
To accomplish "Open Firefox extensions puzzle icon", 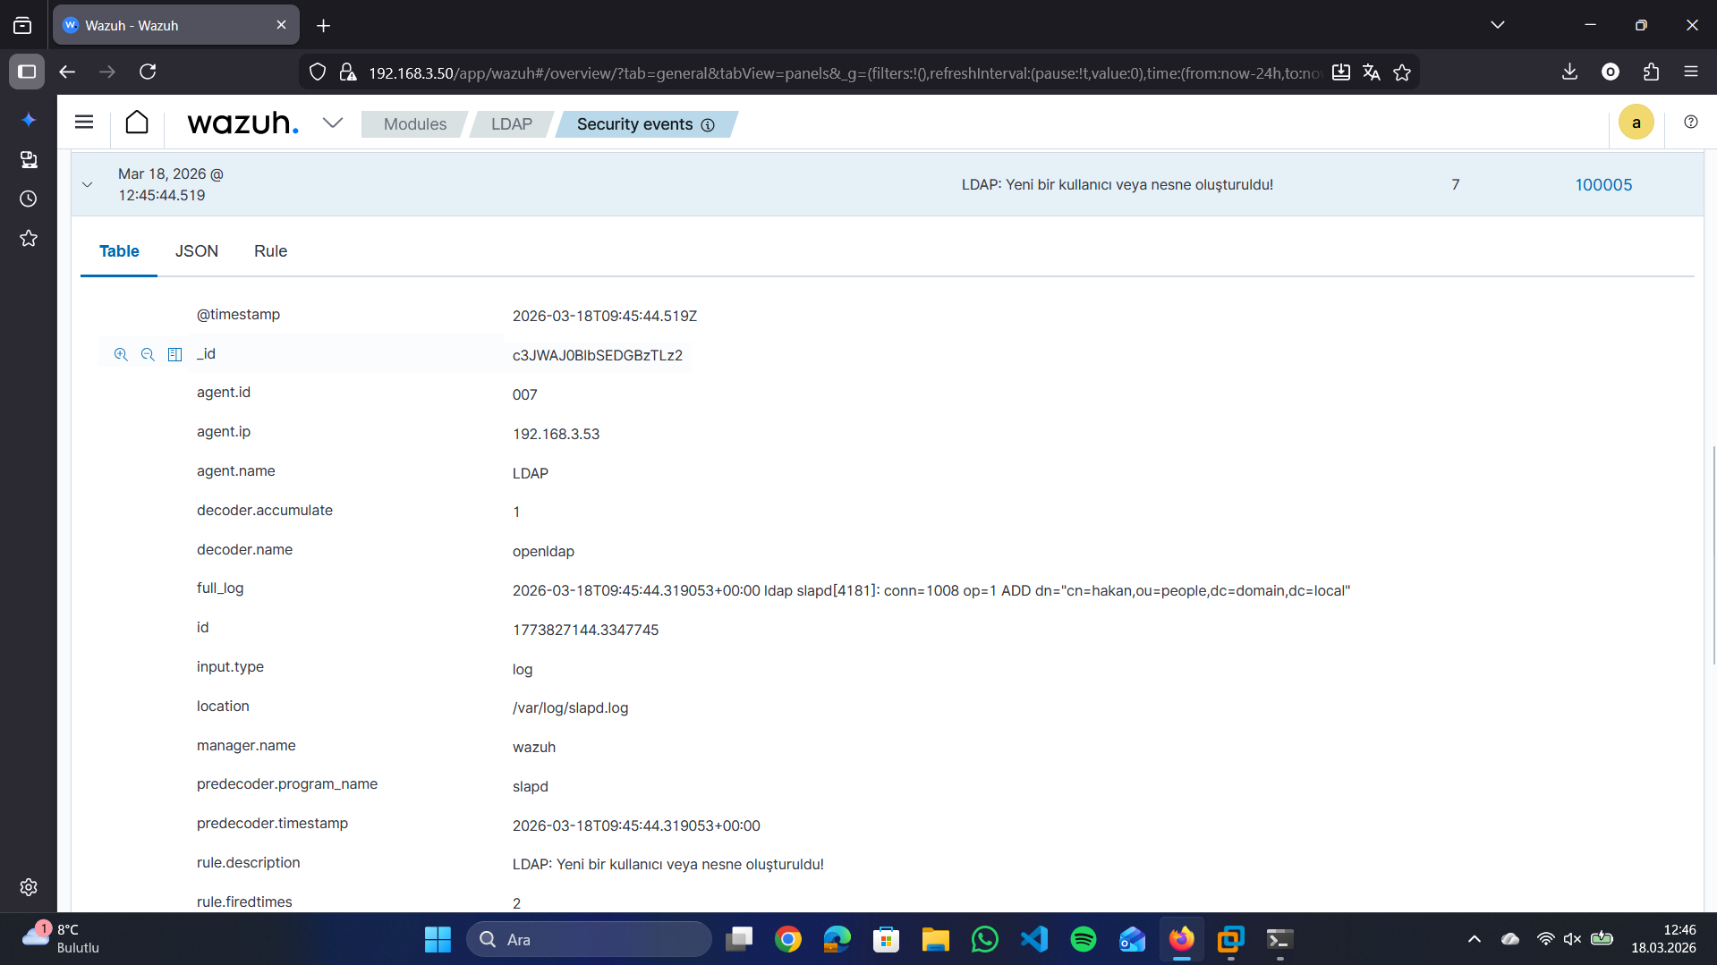I will pos(1651,72).
